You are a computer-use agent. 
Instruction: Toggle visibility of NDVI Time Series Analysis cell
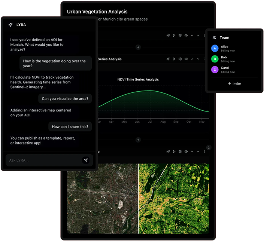[x=186, y=59]
